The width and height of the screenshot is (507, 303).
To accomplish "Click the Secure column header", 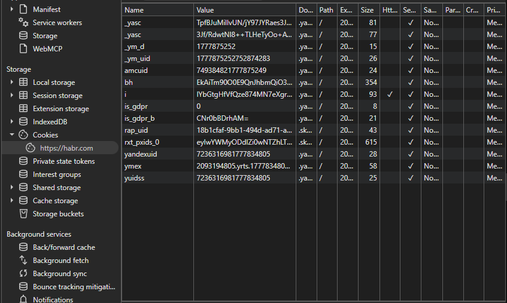I will click(x=411, y=10).
